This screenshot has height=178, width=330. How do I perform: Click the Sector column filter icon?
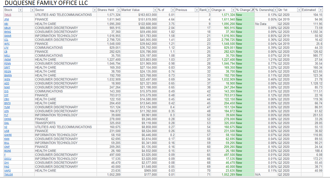95,10
